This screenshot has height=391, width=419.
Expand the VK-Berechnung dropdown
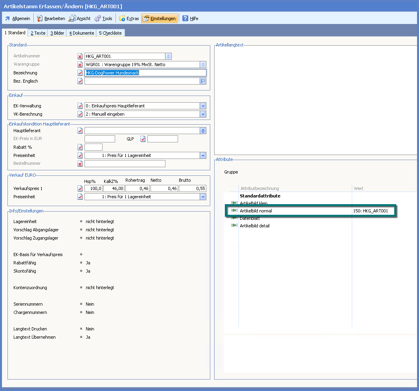click(x=203, y=114)
